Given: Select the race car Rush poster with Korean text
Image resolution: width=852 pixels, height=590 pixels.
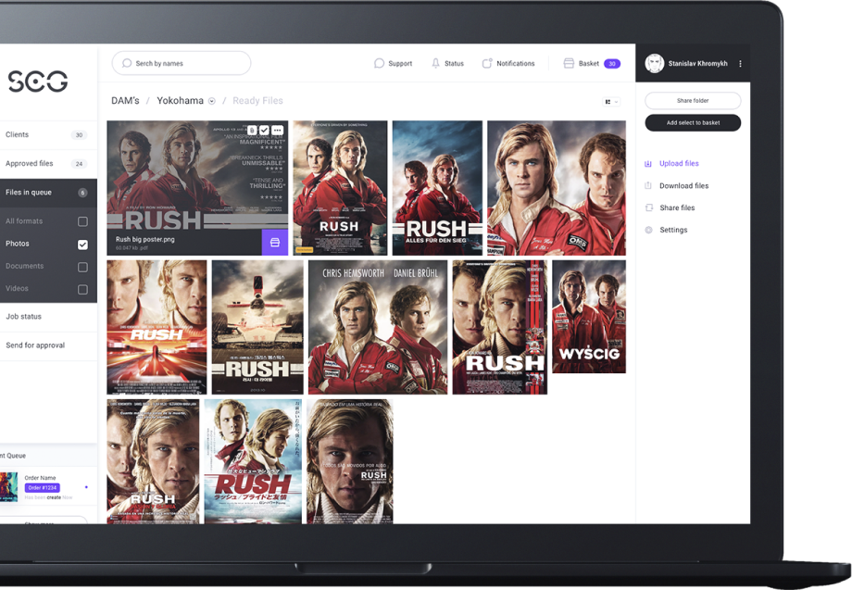Looking at the screenshot, I should (257, 327).
